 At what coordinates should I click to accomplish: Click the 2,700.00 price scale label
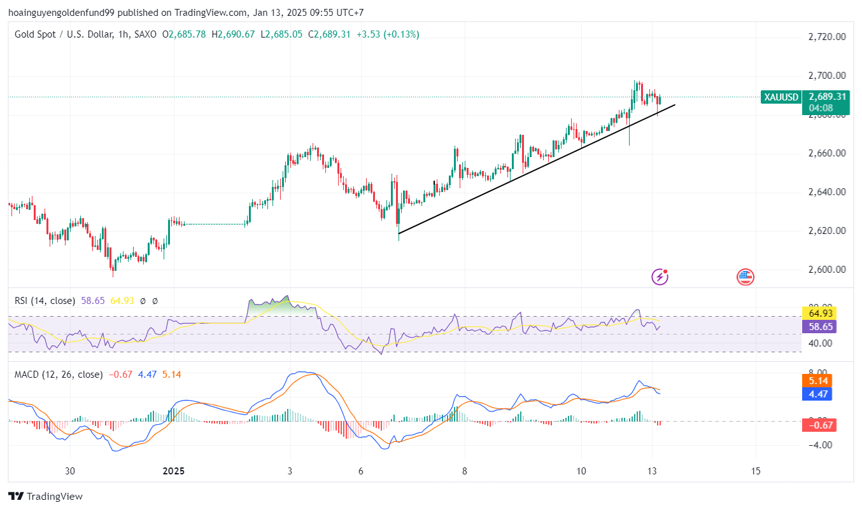827,76
